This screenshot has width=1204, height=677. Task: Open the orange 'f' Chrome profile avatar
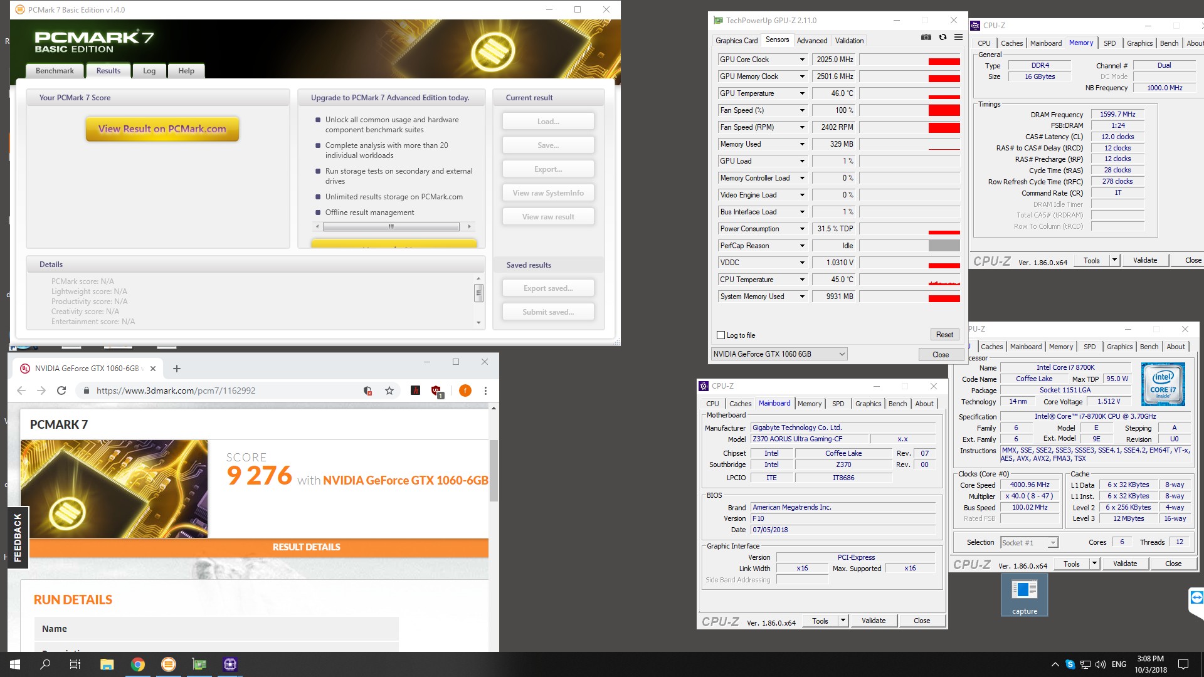[465, 391]
